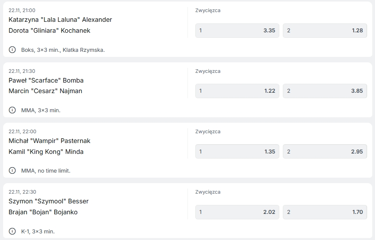Open Szymon "Szymool" Besser fight
This screenshot has height=240, width=375.
48,201
